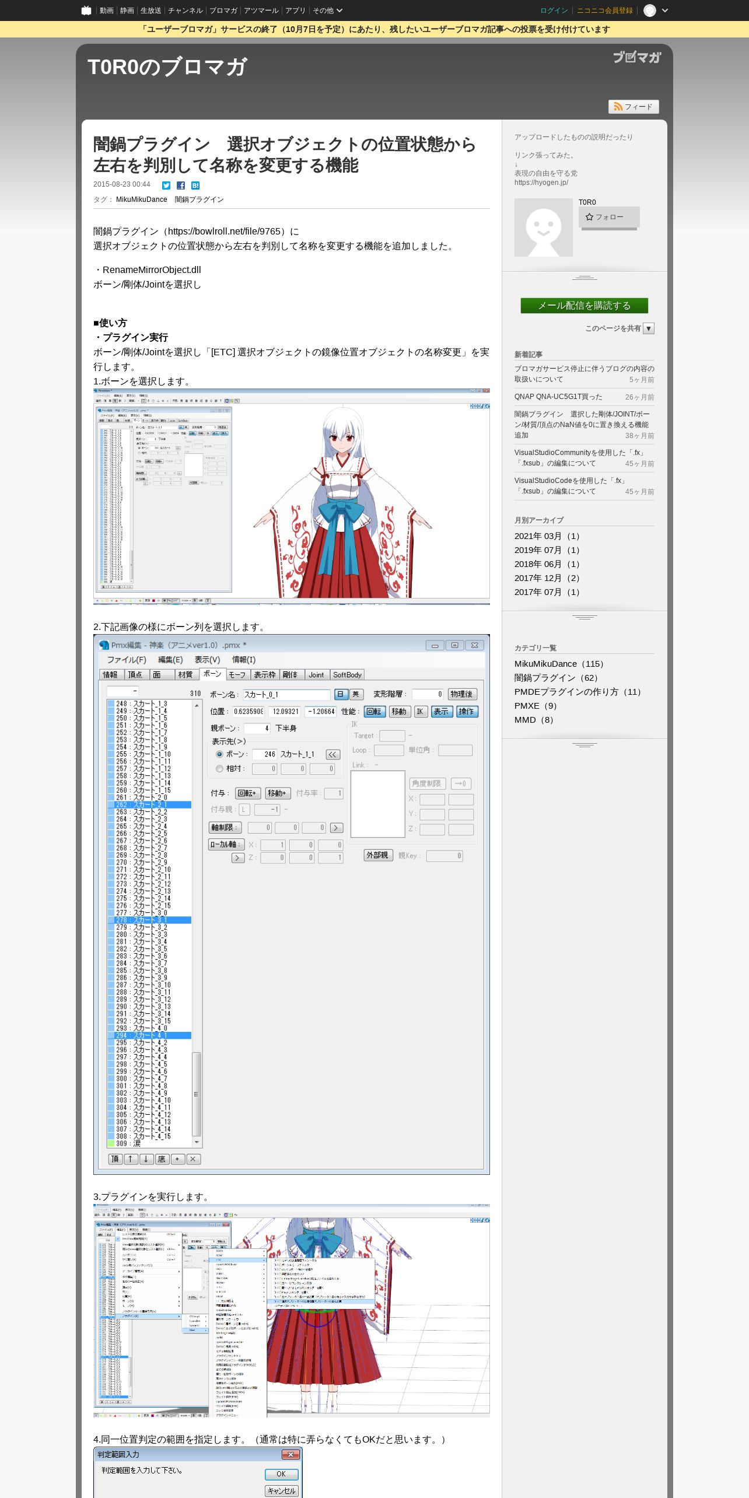Screen dimensions: 749x1498
Task: Open the VisualStudioCode .fx article link
Action: [571, 486]
